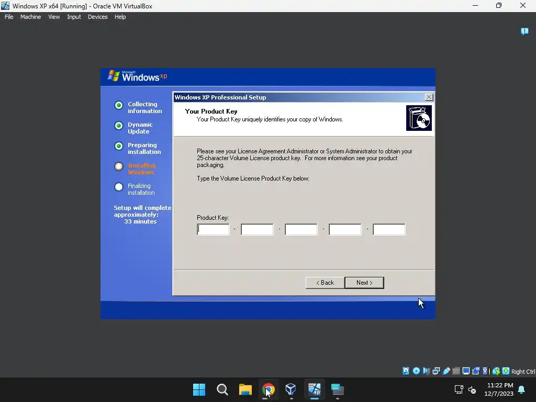
Task: Click the shared folders indicator icon
Action: pyautogui.click(x=456, y=371)
